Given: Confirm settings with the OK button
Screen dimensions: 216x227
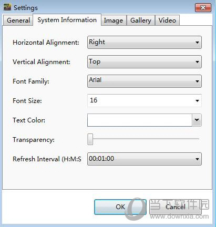Looking at the screenshot, I should point(120,207).
